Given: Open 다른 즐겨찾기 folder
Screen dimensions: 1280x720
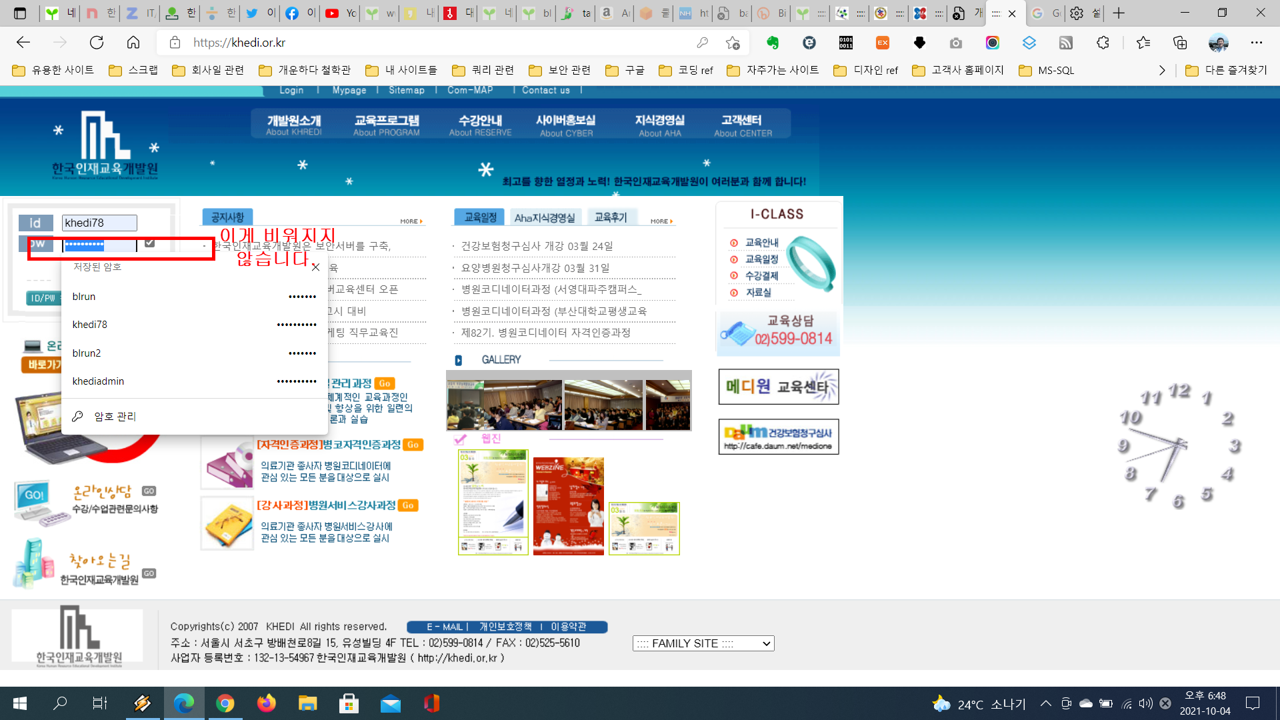Looking at the screenshot, I should point(1226,70).
